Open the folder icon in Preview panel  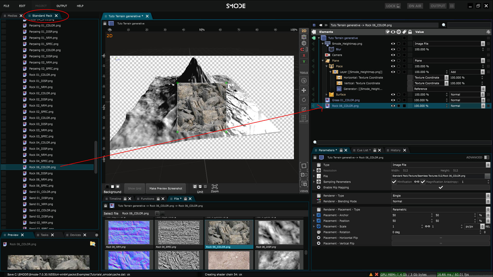coord(92,244)
